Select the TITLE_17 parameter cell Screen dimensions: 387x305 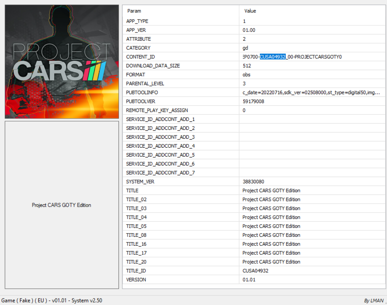click(x=181, y=253)
